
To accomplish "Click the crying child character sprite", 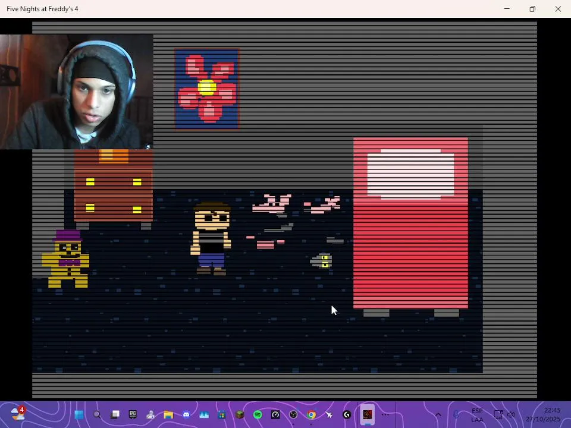I will pyautogui.click(x=211, y=239).
